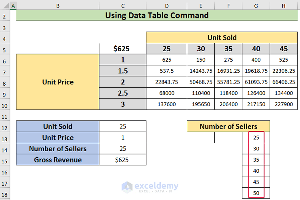
Task: Select the $625 cell in row 5
Action: click(x=123, y=49)
